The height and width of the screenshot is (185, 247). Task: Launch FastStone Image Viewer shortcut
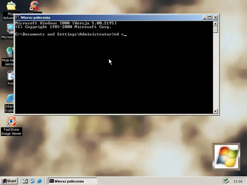click(x=11, y=121)
